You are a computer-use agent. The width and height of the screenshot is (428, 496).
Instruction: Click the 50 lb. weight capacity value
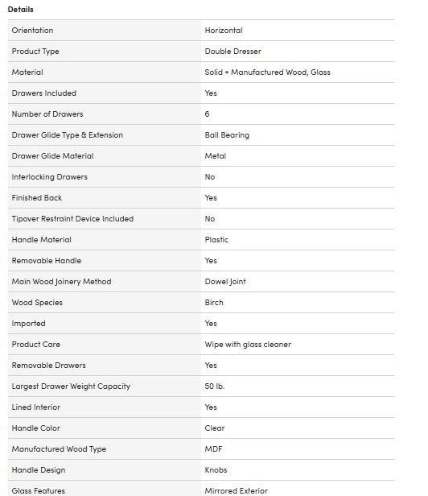[x=215, y=386]
